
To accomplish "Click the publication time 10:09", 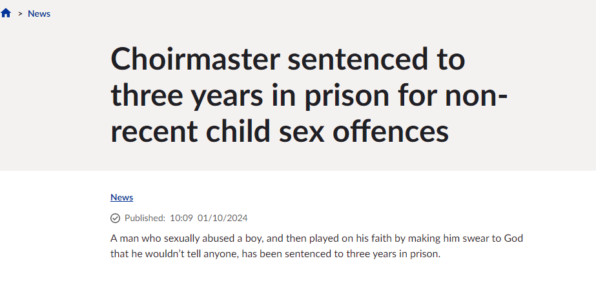I will pyautogui.click(x=181, y=218).
